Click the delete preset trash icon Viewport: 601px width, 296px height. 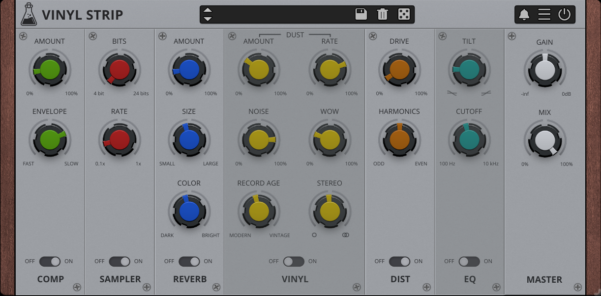click(x=382, y=14)
